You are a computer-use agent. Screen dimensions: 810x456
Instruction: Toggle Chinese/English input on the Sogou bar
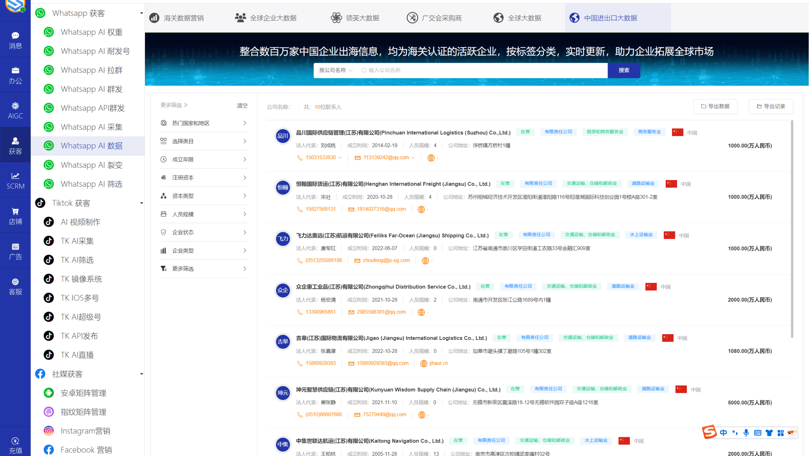pos(724,432)
